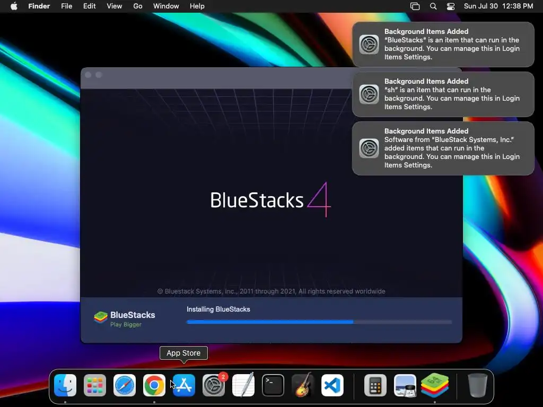This screenshot has width=543, height=407.
Task: Open Control Center in menu bar
Action: click(451, 6)
